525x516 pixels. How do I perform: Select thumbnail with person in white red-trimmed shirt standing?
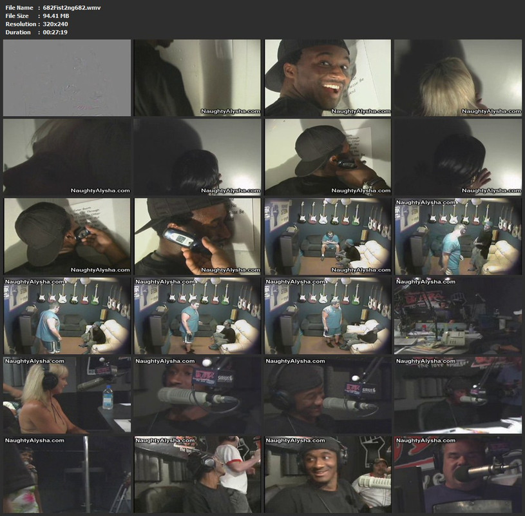tap(197, 475)
